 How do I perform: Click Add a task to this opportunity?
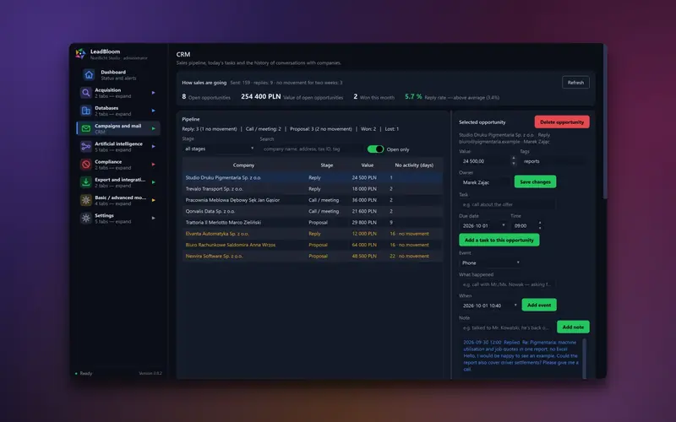pos(499,240)
